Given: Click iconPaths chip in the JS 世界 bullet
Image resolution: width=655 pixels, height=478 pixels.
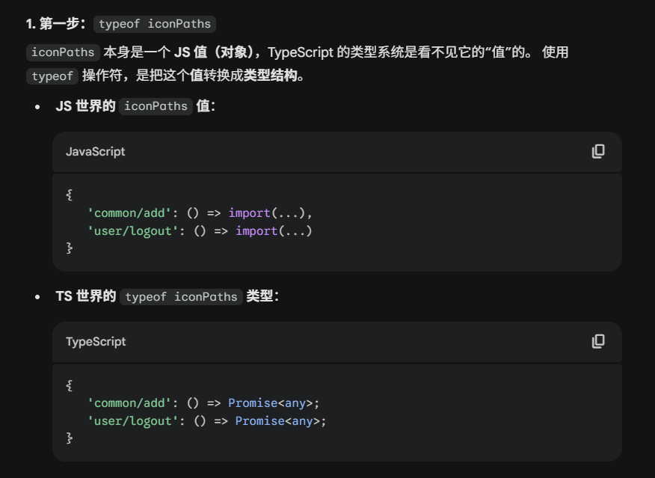Looking at the screenshot, I should [x=156, y=106].
